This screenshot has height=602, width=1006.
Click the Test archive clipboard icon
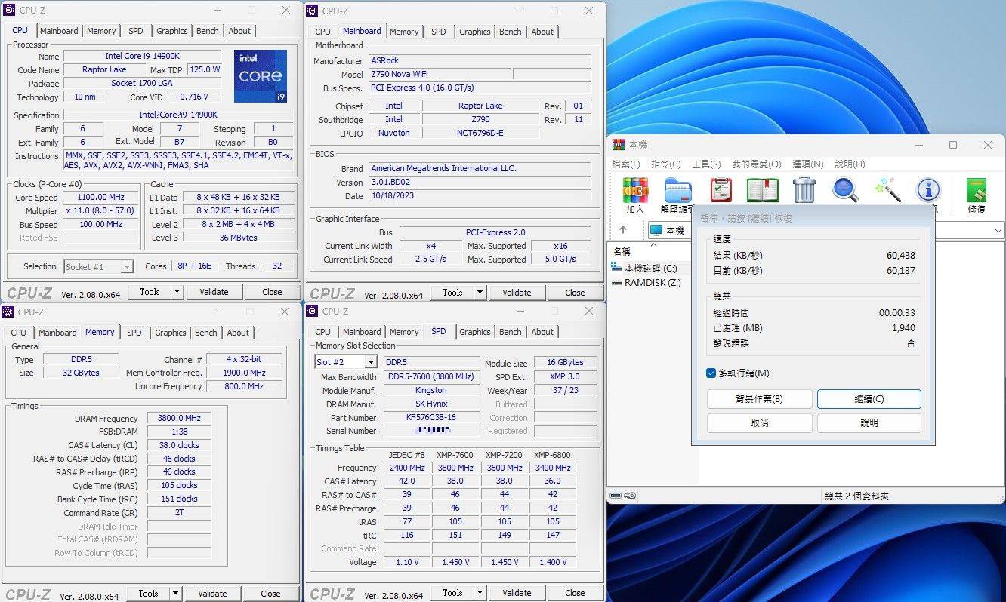coord(721,190)
